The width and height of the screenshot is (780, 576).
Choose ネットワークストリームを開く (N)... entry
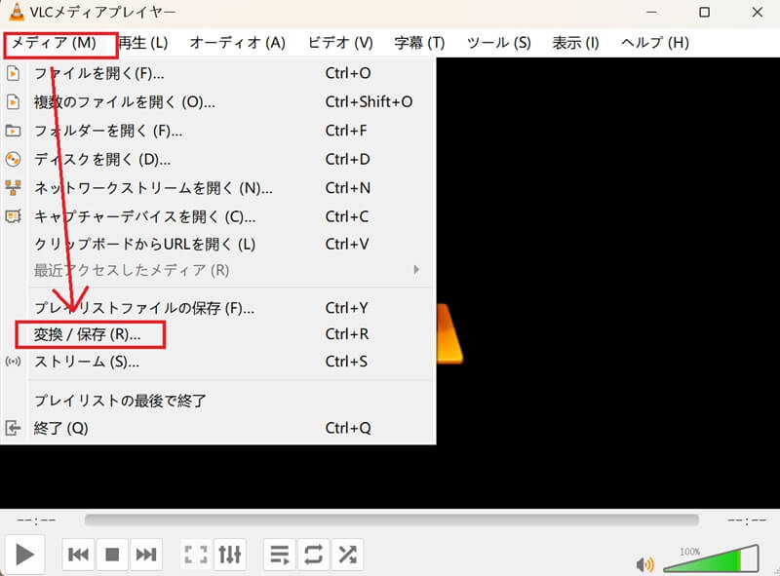217,188
